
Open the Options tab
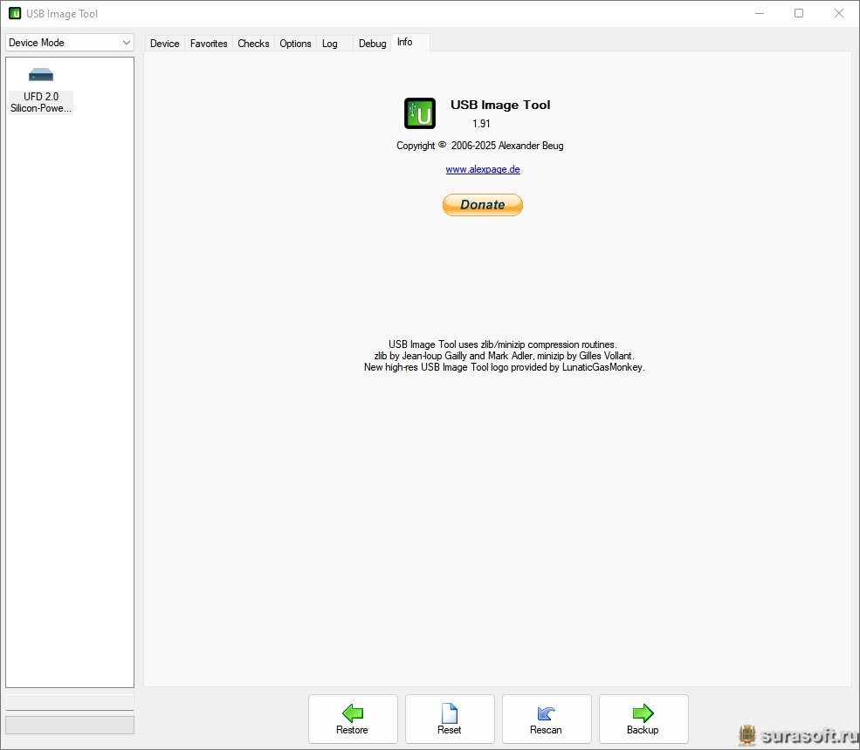pyautogui.click(x=295, y=44)
